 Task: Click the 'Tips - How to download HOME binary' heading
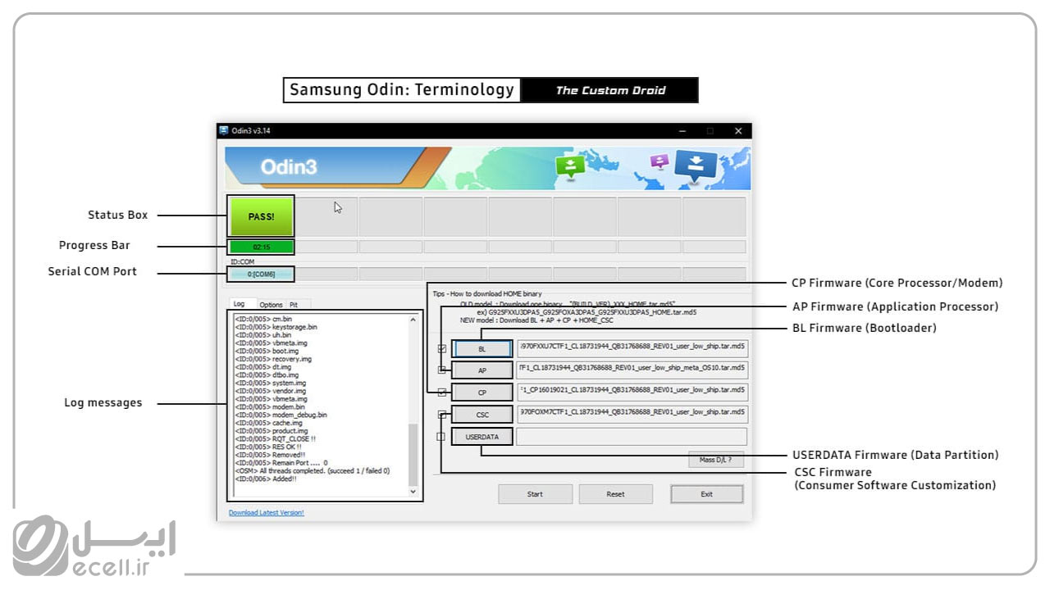coord(487,293)
